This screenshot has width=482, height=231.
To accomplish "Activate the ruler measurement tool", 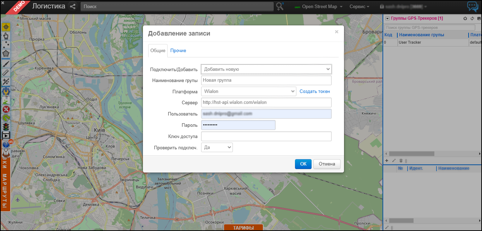I will (6, 73).
